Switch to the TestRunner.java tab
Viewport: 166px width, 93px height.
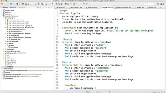point(92,7)
